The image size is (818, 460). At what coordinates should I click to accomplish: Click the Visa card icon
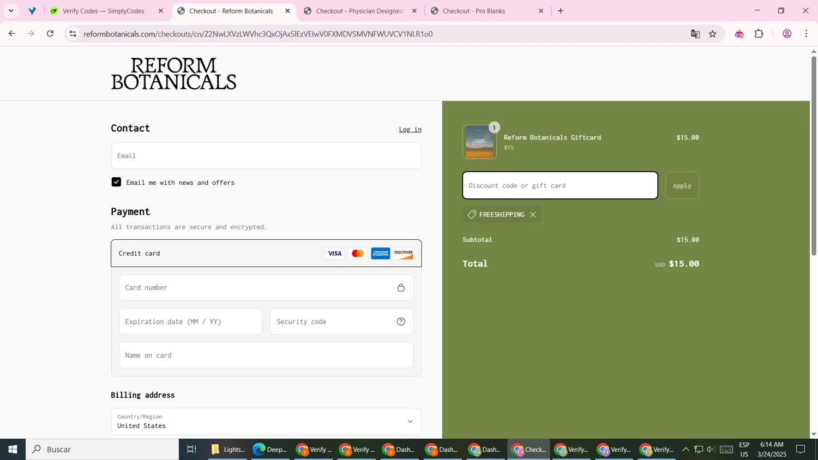pos(335,253)
